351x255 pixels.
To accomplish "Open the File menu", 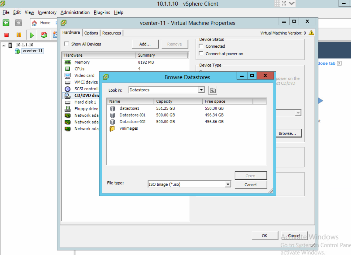I will pos(6,12).
